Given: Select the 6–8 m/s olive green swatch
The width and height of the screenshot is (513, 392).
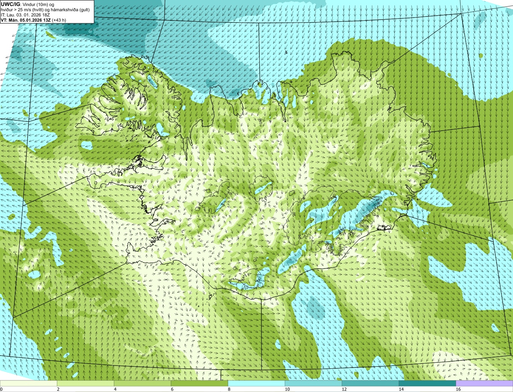Looking at the screenshot, I should pyautogui.click(x=200, y=383).
